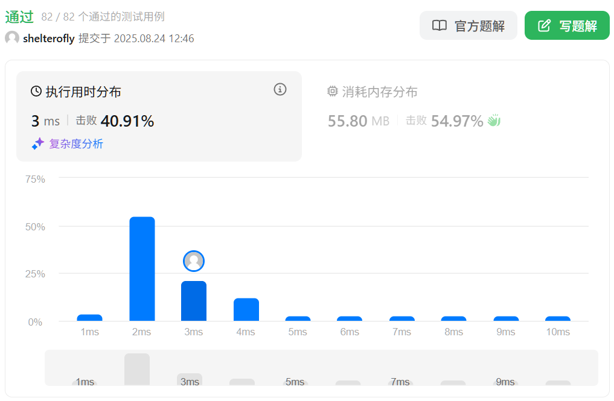Click the 写题解 write solution button
The height and width of the screenshot is (401, 614).
pos(567,25)
